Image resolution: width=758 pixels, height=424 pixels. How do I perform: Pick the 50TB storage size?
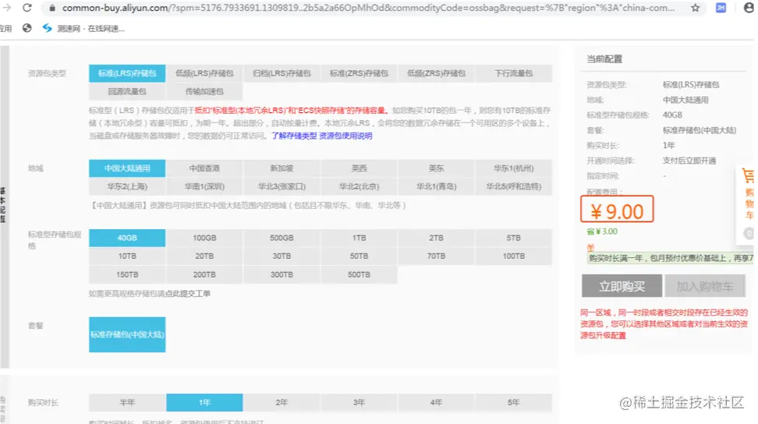(360, 256)
